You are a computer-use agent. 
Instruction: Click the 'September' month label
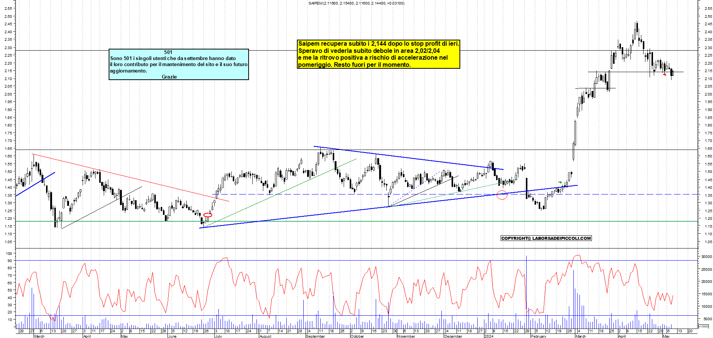(x=315, y=336)
